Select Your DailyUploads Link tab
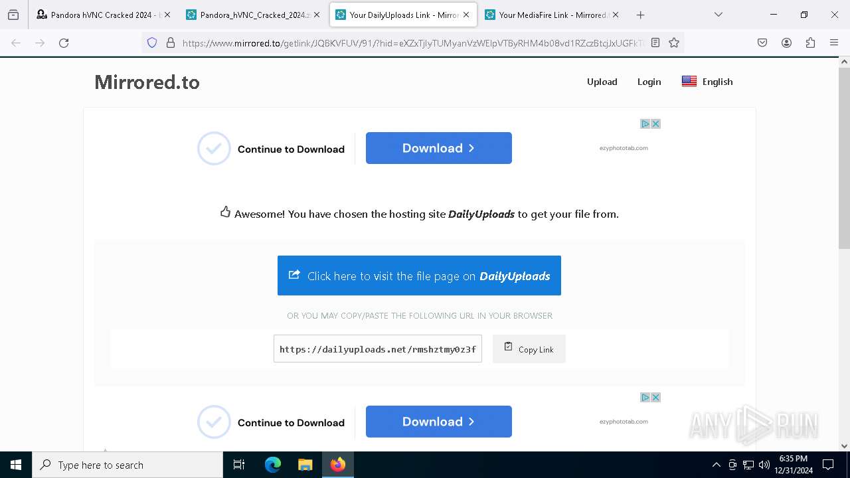This screenshot has width=850, height=478. [403, 15]
